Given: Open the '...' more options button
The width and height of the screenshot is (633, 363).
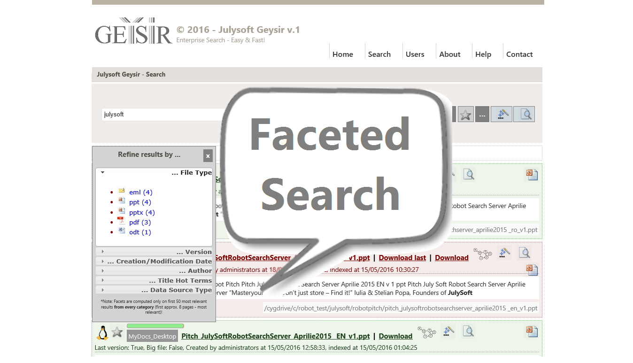Looking at the screenshot, I should pyautogui.click(x=482, y=114).
